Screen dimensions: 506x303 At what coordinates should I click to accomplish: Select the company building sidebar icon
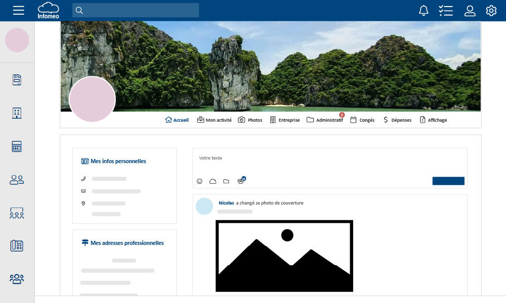tap(17, 113)
